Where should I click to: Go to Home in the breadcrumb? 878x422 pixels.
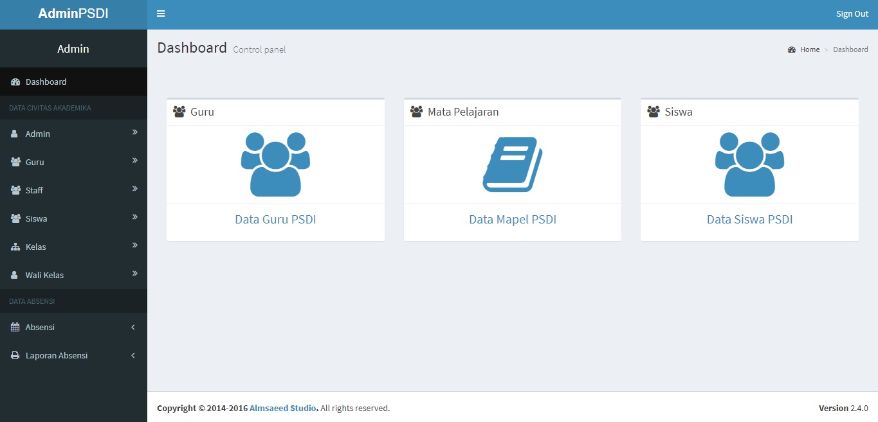[809, 49]
